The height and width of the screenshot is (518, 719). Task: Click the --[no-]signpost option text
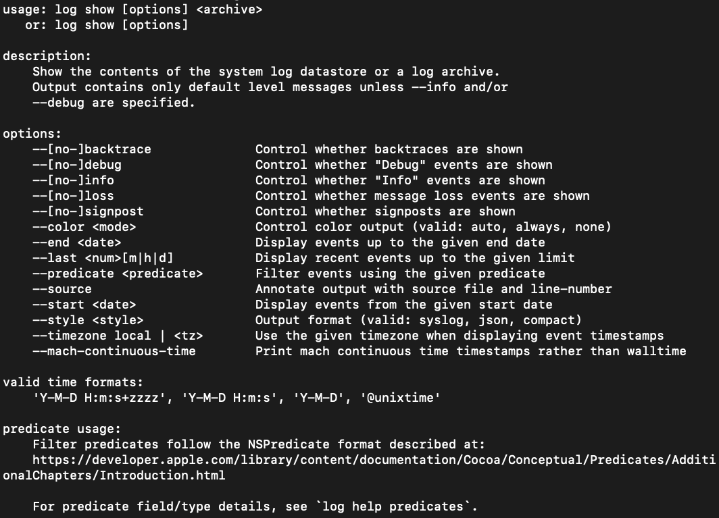(x=88, y=211)
